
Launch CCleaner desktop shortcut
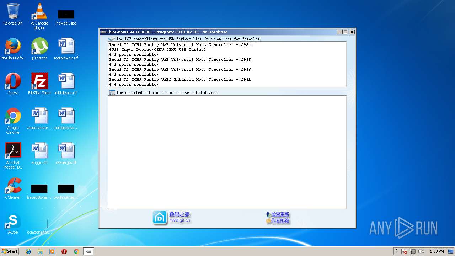(x=13, y=188)
